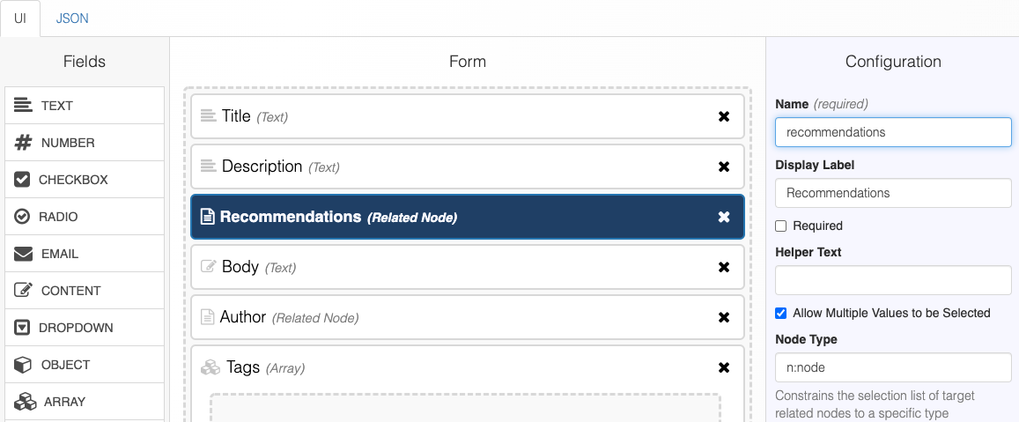Click the Object cube icon
The image size is (1019, 422).
(x=24, y=365)
